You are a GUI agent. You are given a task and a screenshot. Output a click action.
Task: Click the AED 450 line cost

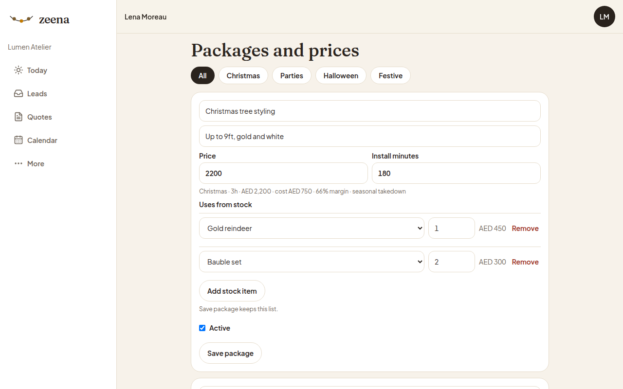tap(493, 228)
